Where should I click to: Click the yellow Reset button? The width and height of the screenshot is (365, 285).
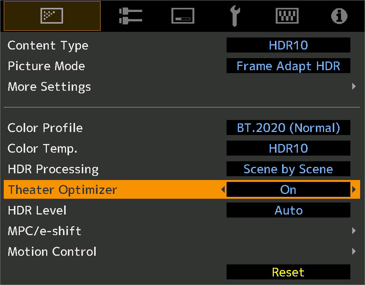point(288,272)
